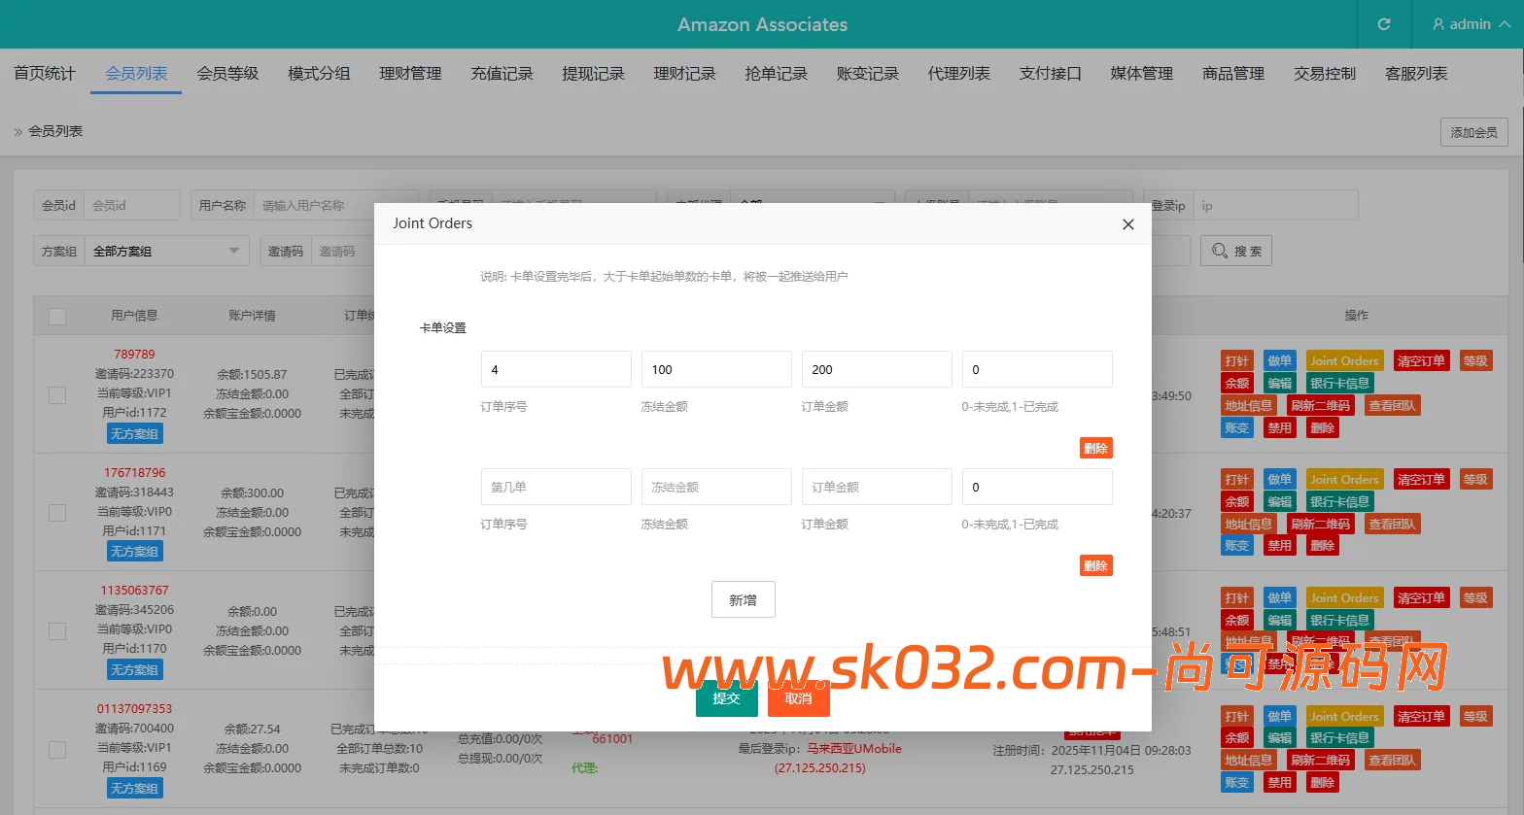
Task: Click the empty 冻结金额 input in second row
Action: pyautogui.click(x=716, y=487)
